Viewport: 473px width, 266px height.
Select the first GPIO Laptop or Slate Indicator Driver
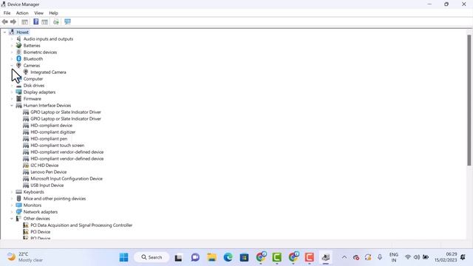(66, 112)
